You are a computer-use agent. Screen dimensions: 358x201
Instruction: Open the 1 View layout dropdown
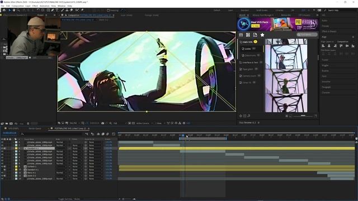[x=160, y=123]
